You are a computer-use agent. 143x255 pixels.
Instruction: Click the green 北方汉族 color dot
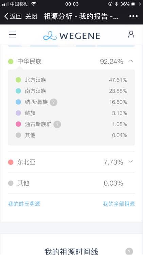tap(18, 80)
